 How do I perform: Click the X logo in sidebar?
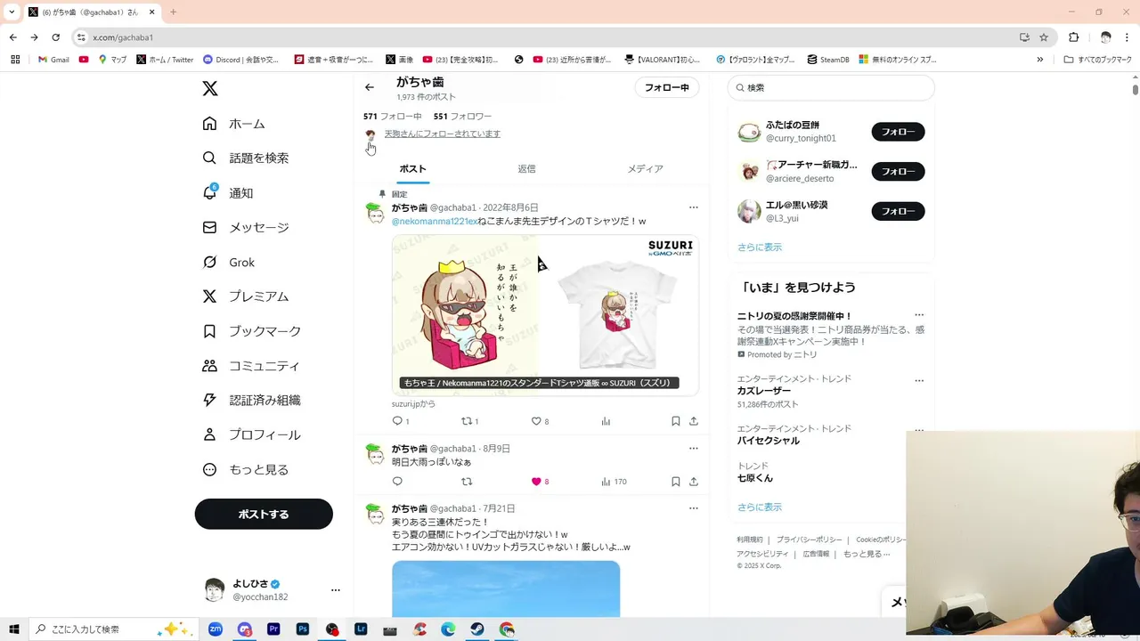209,88
